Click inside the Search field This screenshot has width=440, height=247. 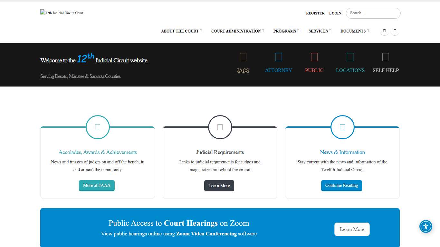pyautogui.click(x=373, y=13)
